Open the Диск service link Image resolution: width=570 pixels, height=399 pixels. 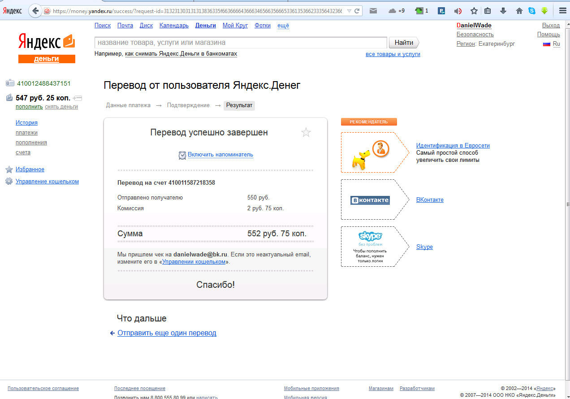pyautogui.click(x=146, y=26)
